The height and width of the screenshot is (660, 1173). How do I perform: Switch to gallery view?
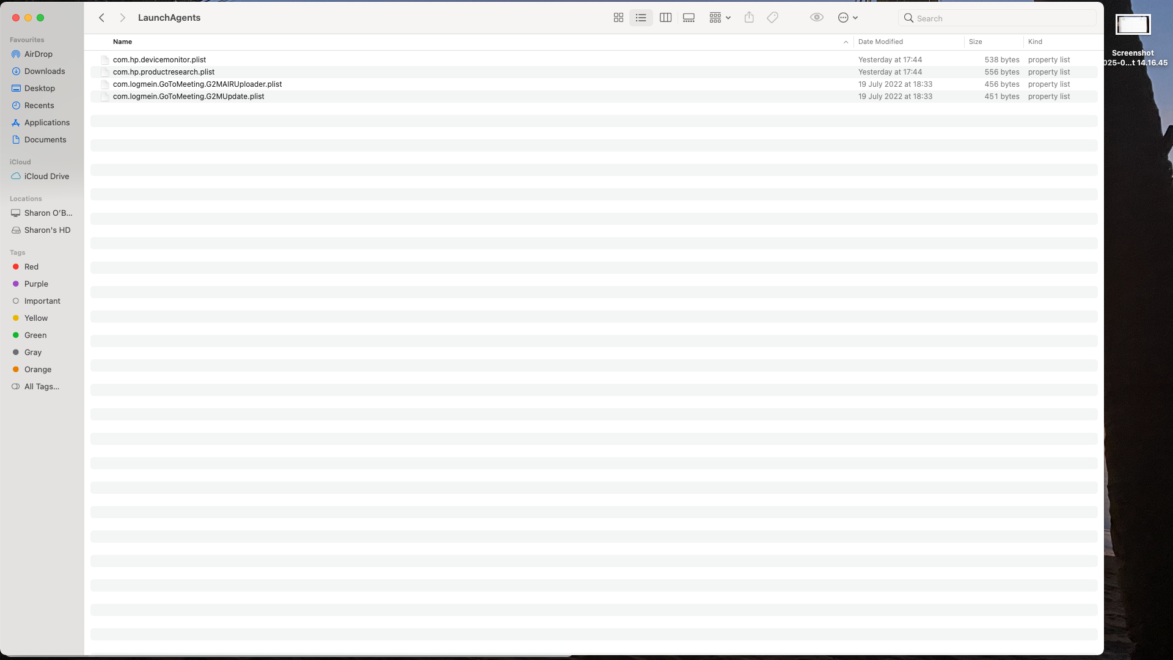(689, 18)
